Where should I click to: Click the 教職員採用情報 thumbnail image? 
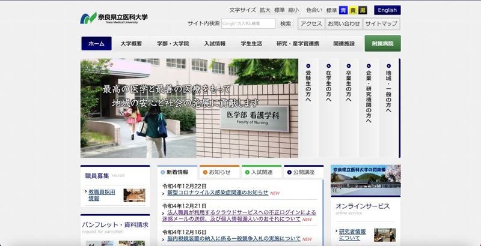click(x=134, y=195)
